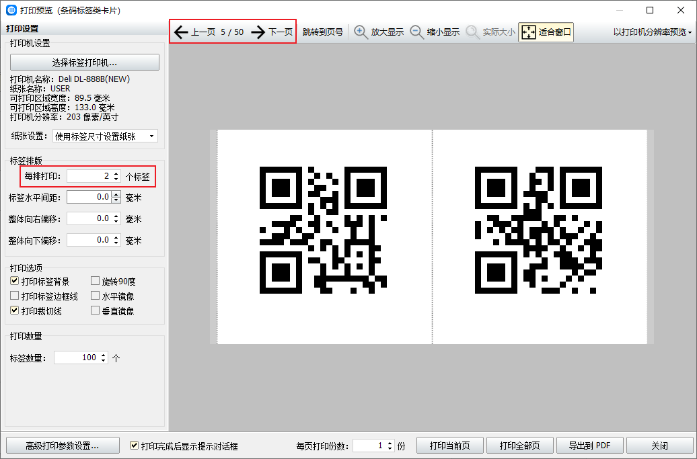Click the 整体向下偏移 value field
This screenshot has height=459, width=697.
[x=89, y=240]
